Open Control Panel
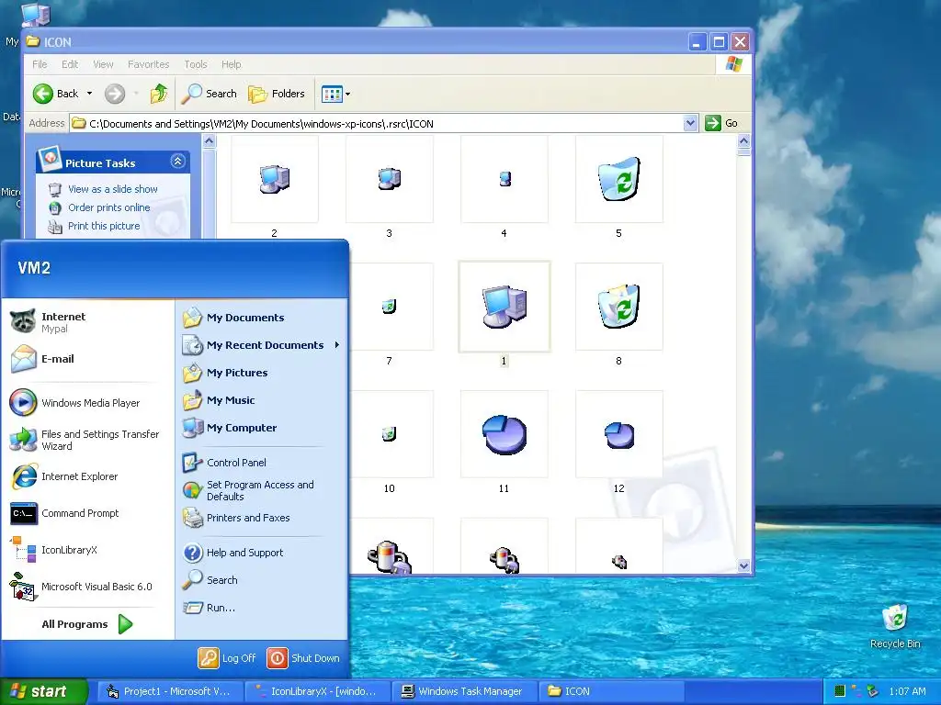The height and width of the screenshot is (705, 941). click(x=262, y=463)
